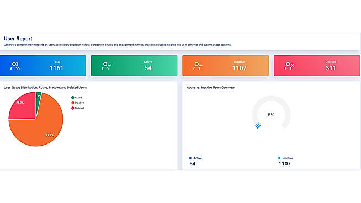Click the Total users group icon
Viewport: 361px width, 203px height.
tap(15, 66)
